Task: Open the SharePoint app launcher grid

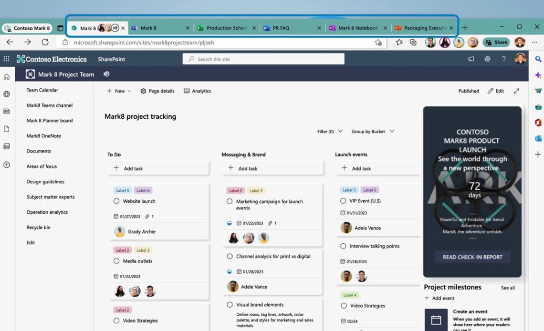Action: click(6, 59)
